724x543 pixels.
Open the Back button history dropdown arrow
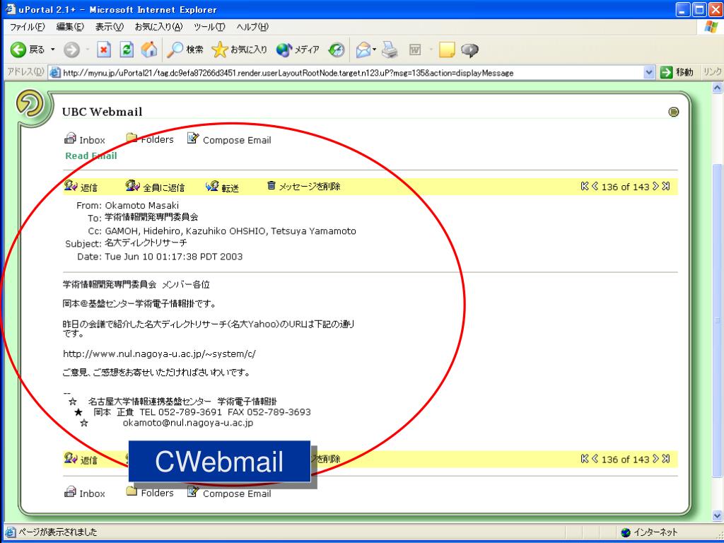click(x=52, y=49)
